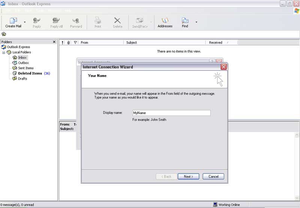This screenshot has width=300, height=208.
Task: Close the Internet Connection Wizard
Action: tap(223, 67)
